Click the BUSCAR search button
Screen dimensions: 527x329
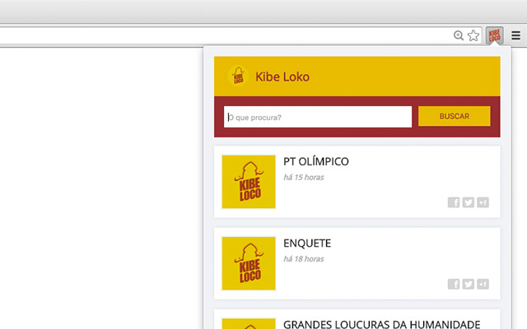coord(454,116)
